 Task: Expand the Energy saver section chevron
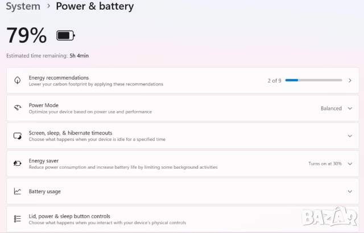pyautogui.click(x=350, y=163)
